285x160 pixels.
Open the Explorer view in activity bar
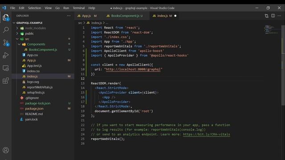pos(6,17)
